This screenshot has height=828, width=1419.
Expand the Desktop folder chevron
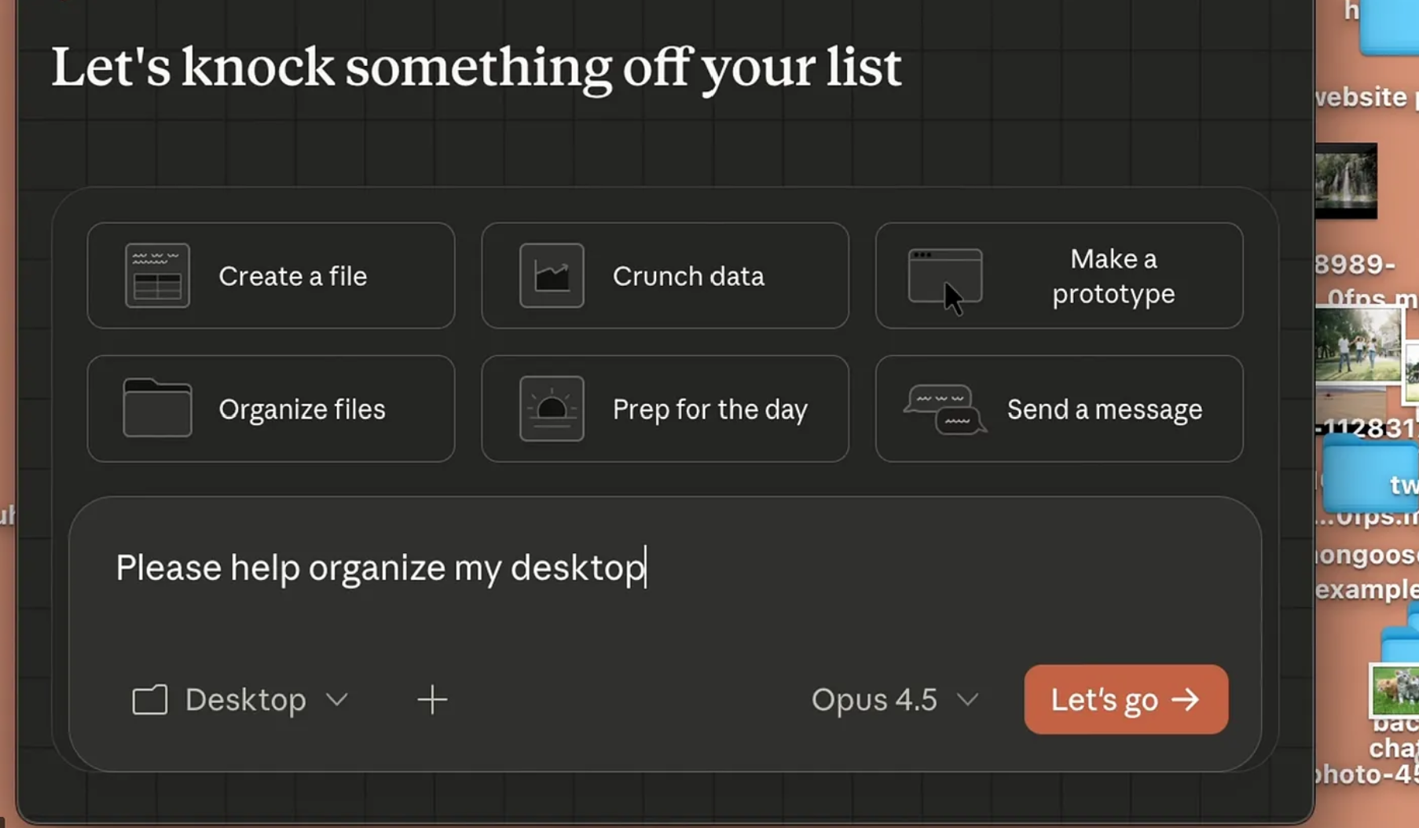tap(337, 699)
